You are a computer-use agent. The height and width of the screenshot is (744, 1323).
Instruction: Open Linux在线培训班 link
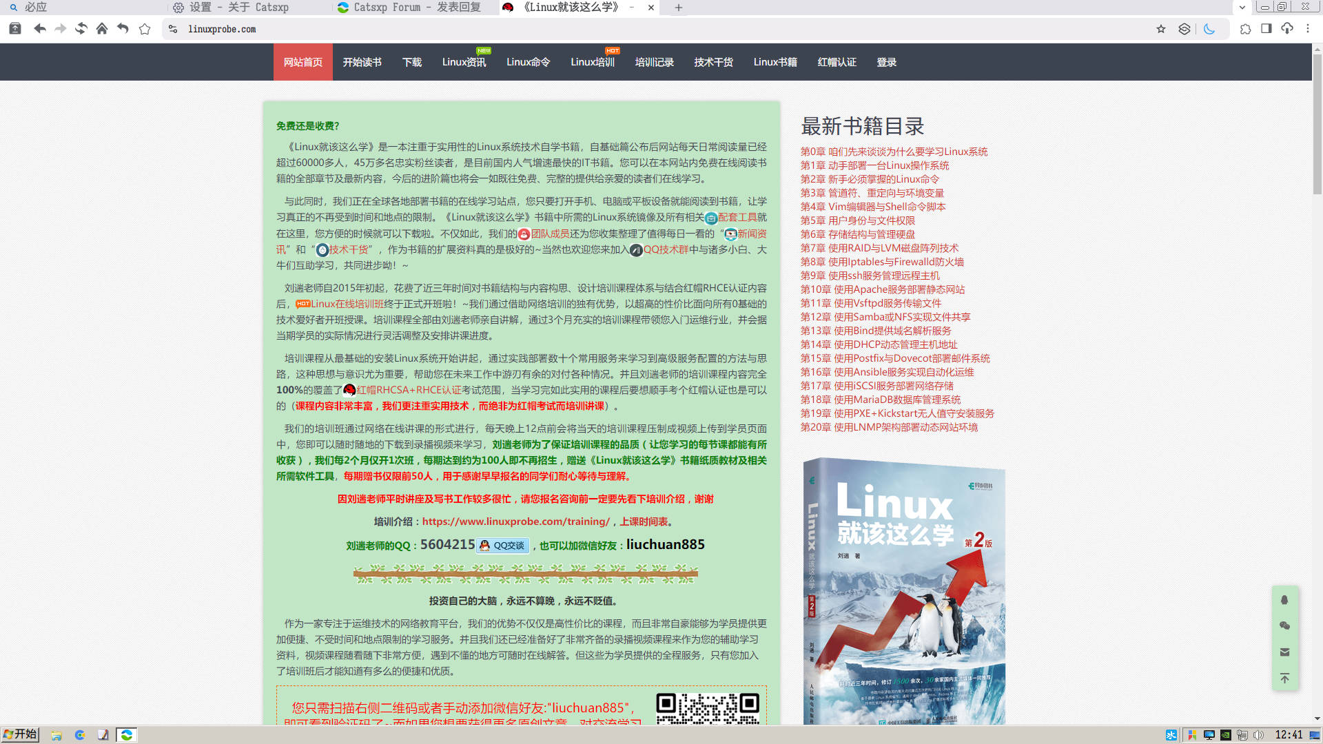point(347,304)
